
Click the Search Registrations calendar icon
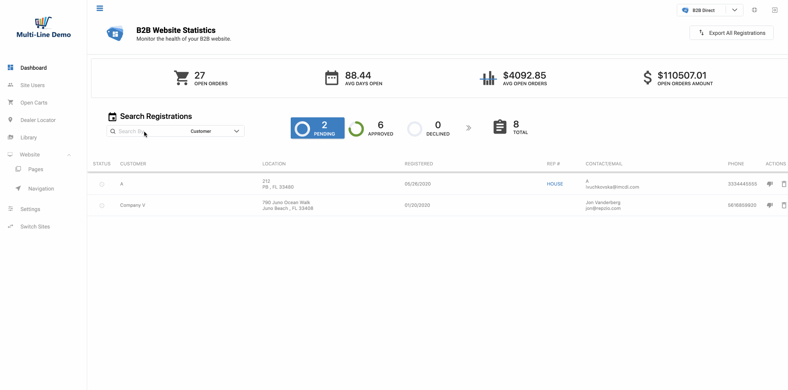[112, 117]
